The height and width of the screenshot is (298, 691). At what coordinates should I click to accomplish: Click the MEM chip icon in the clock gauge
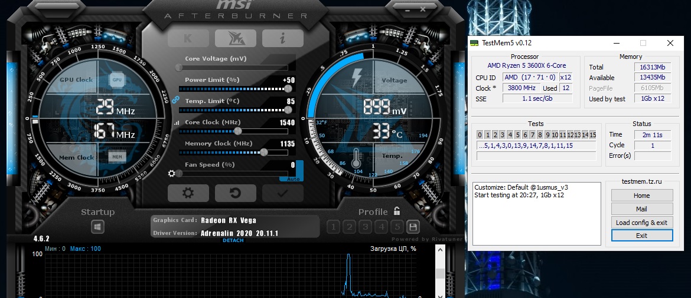pos(117,157)
